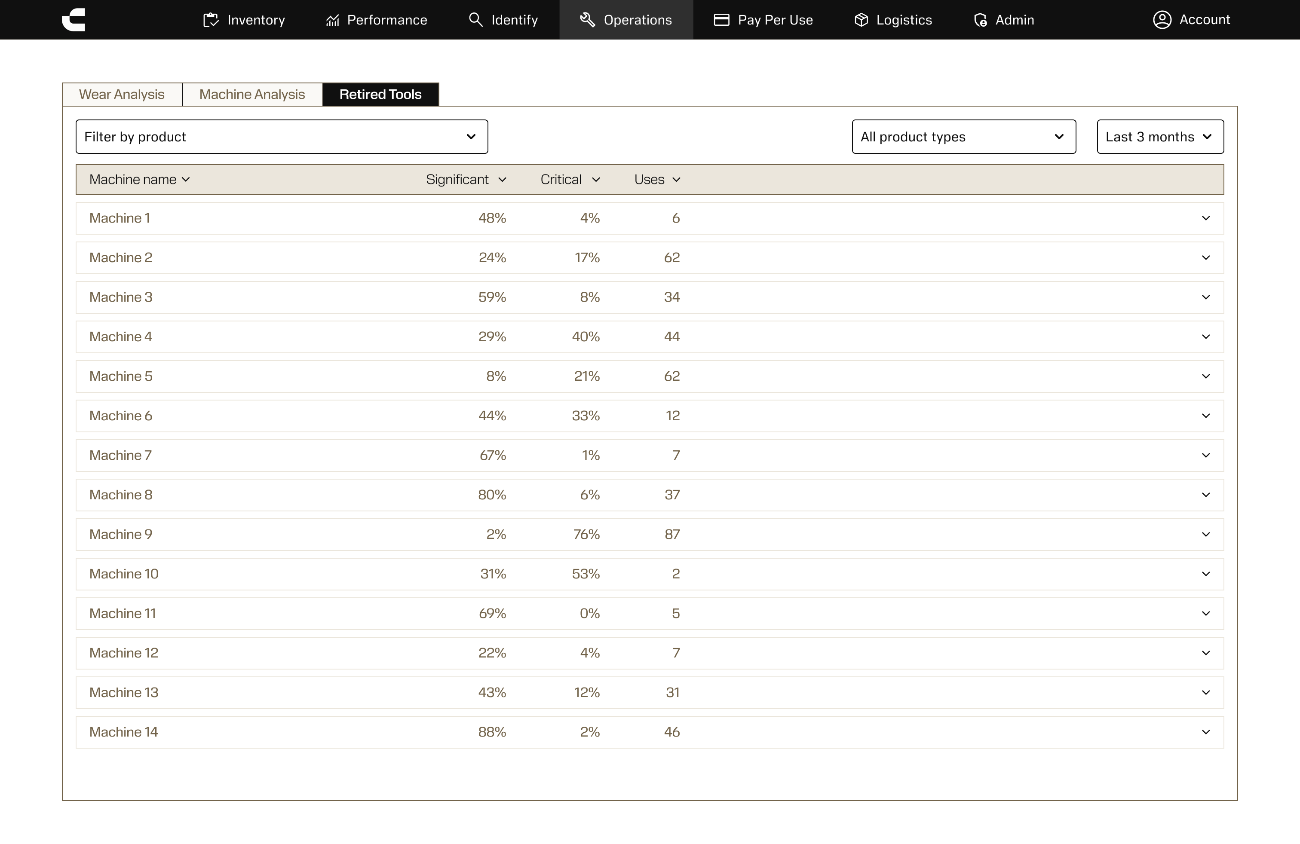The height and width of the screenshot is (844, 1300).
Task: Switch to the Machine Analysis tab
Action: click(x=252, y=95)
